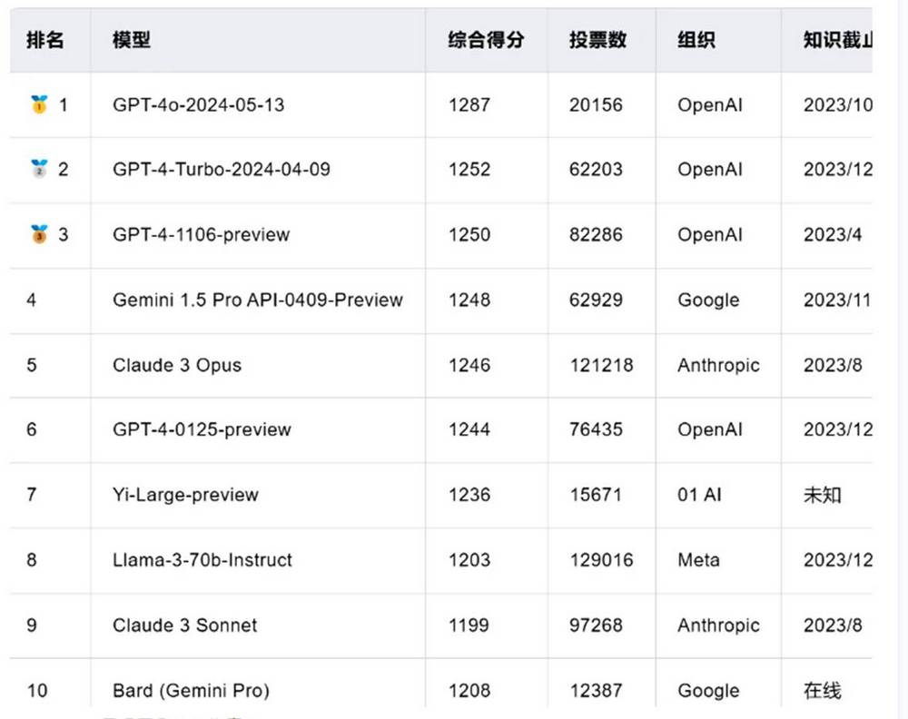Viewport: 908px width, 719px height.
Task: Click the vote count 97268
Action: [x=596, y=625]
